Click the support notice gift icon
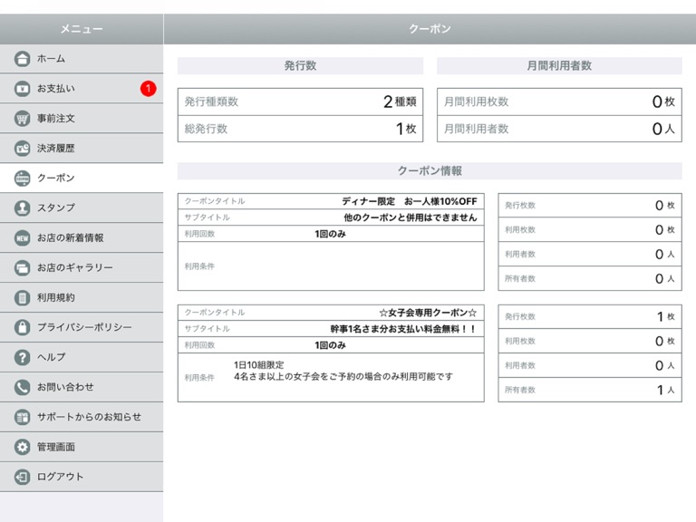This screenshot has height=522, width=696. 22,417
